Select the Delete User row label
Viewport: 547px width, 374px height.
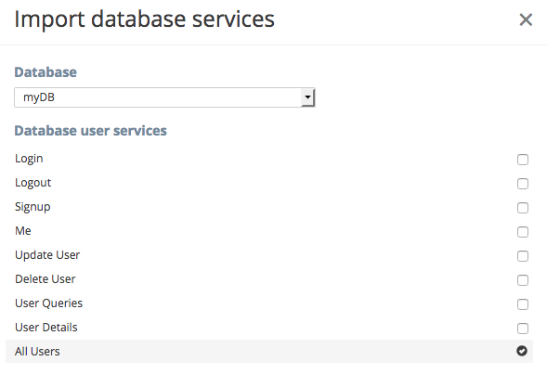pos(46,278)
